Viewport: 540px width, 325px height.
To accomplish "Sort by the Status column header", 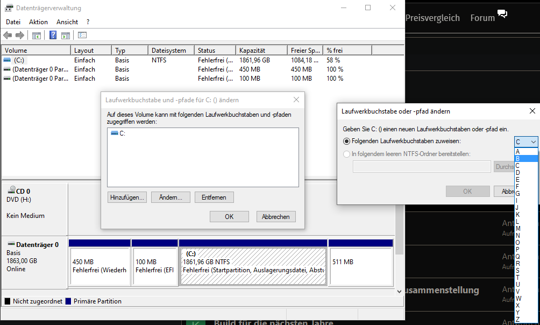I will 215,51.
